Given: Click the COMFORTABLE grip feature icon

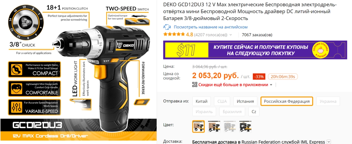Looking at the screenshot, I should pos(16,88).
